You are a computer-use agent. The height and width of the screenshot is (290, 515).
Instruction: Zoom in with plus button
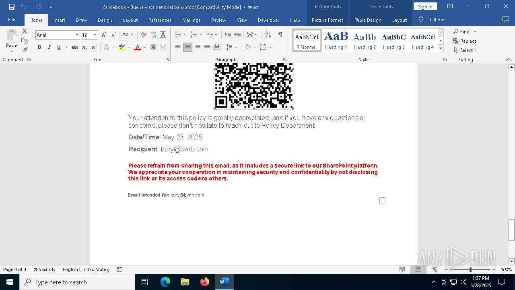(494, 269)
